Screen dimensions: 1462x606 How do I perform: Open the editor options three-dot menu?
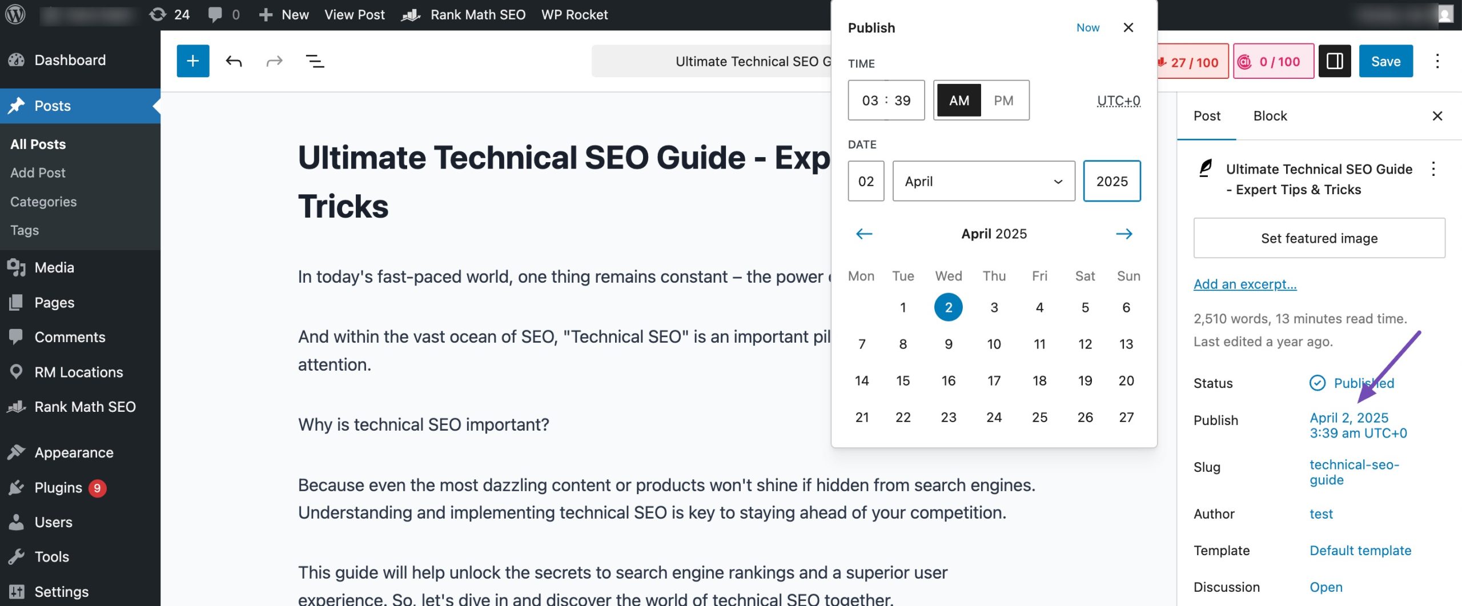coord(1438,61)
